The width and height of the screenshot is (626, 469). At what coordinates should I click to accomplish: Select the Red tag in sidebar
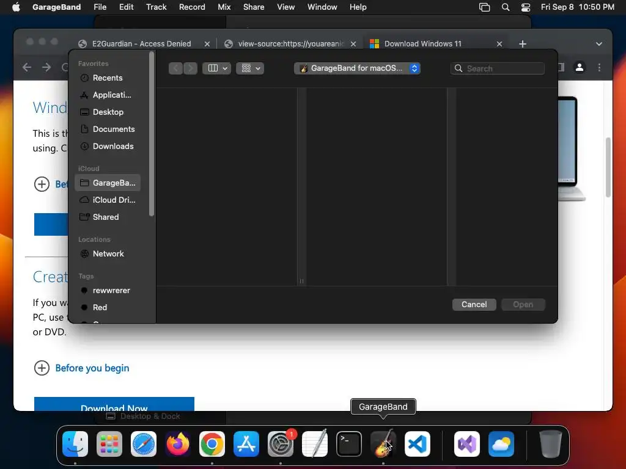pos(108,308)
